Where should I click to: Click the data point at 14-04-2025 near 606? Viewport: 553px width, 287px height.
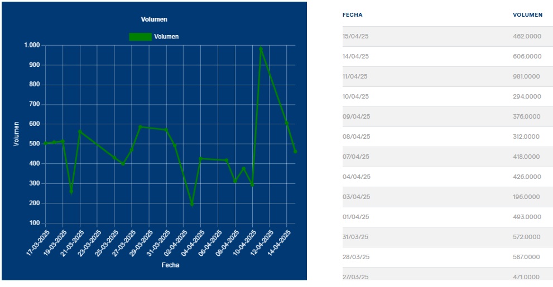click(x=286, y=123)
